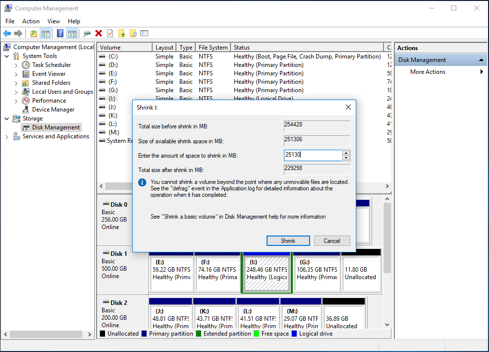Expand the Services and Applications tree node
Image resolution: width=489 pixels, height=352 pixels.
pos(6,136)
